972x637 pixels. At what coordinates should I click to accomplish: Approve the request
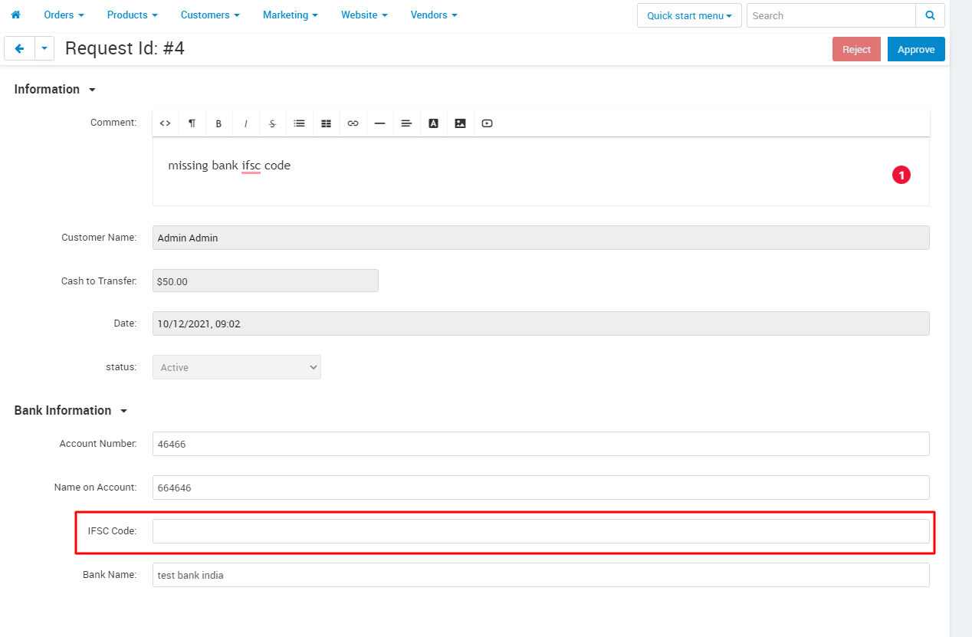click(x=916, y=49)
